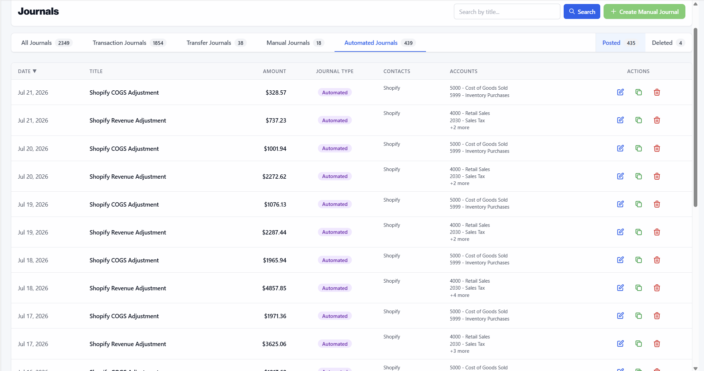Edit the $1971.36 COGS Adjustment journal
Image resolution: width=704 pixels, height=371 pixels.
[621, 316]
